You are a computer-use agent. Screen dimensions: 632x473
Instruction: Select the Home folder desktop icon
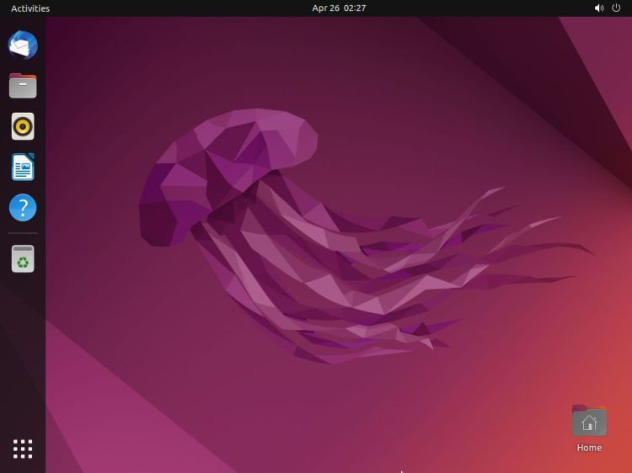(x=589, y=421)
